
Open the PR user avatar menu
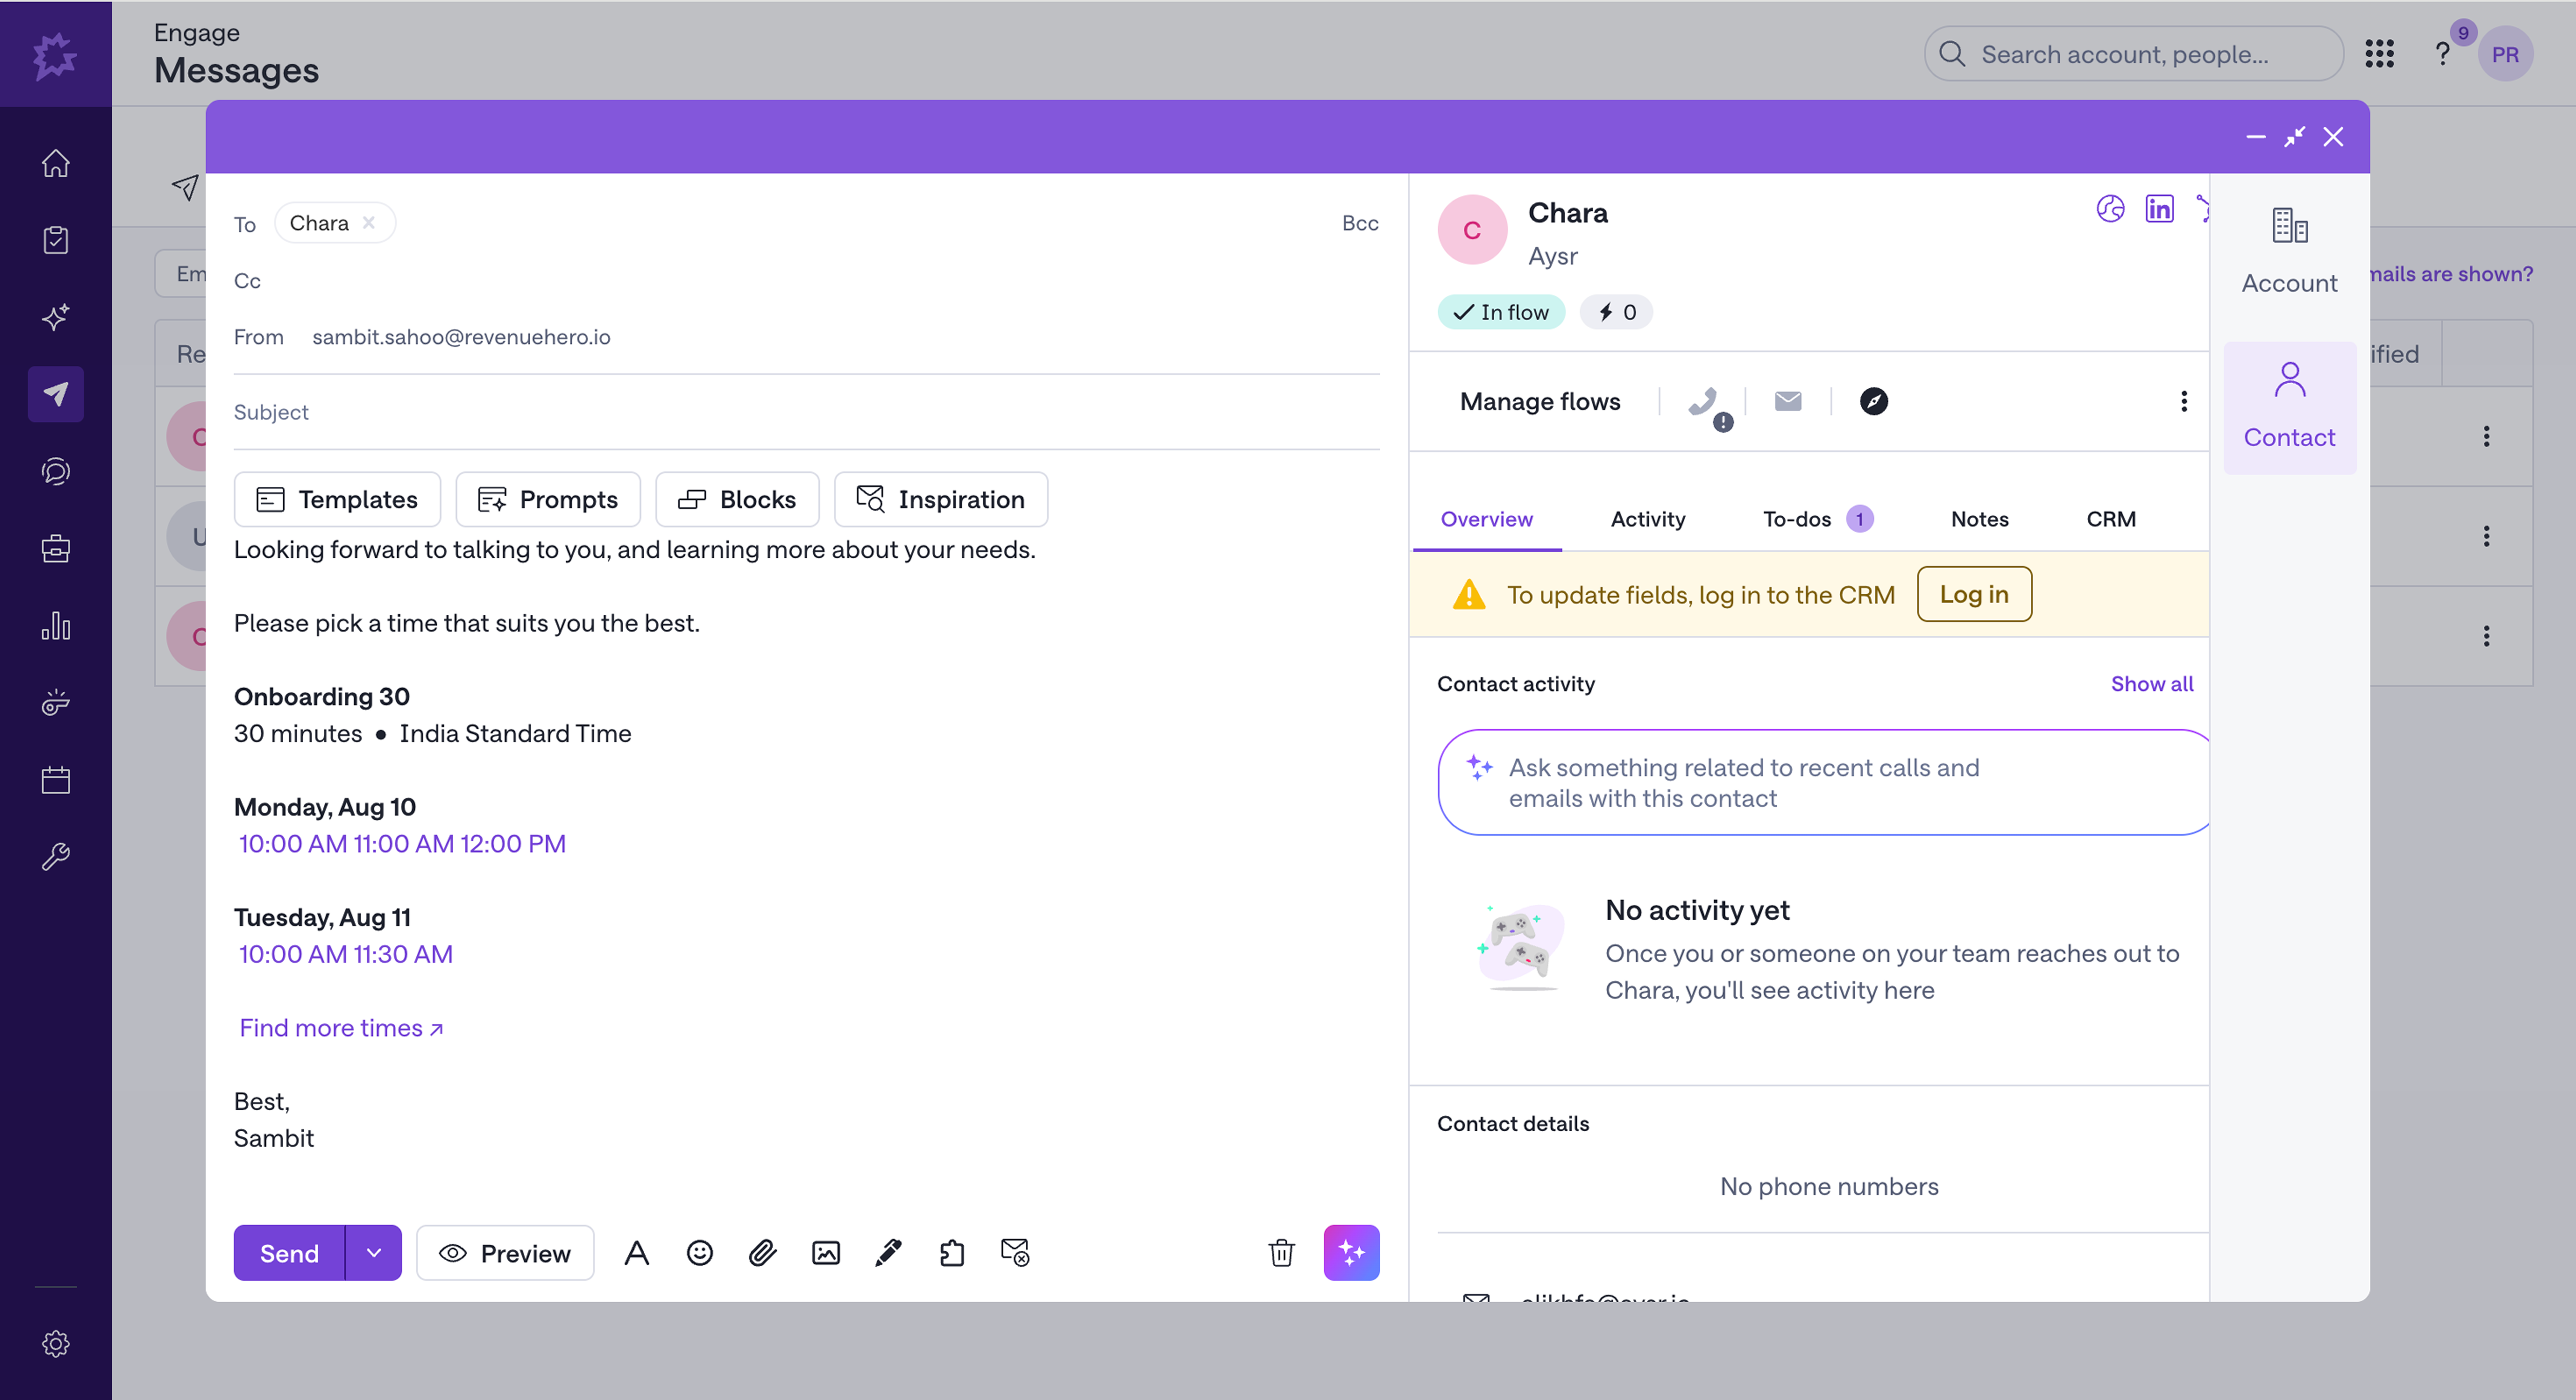(x=2505, y=54)
